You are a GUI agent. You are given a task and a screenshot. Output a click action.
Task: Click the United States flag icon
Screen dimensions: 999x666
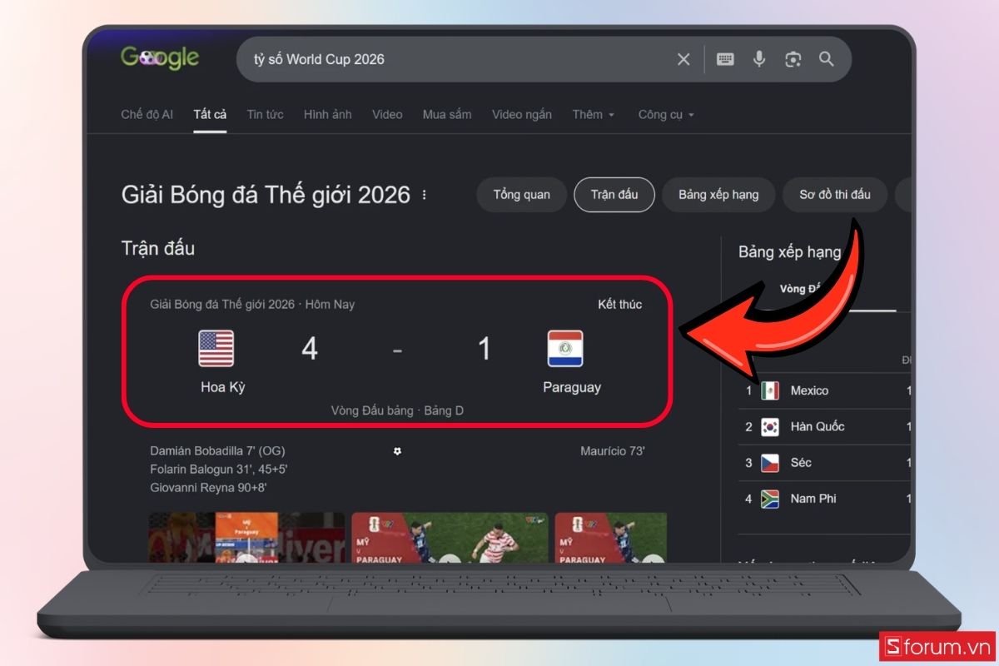click(x=216, y=348)
